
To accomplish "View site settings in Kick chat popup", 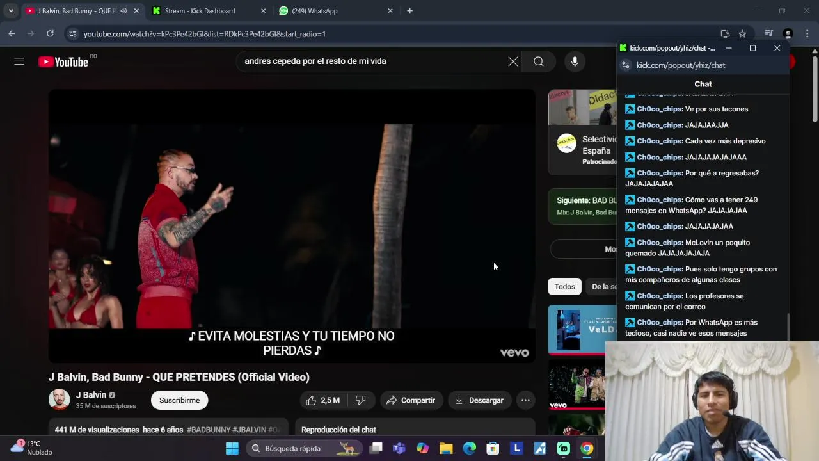I will (626, 65).
